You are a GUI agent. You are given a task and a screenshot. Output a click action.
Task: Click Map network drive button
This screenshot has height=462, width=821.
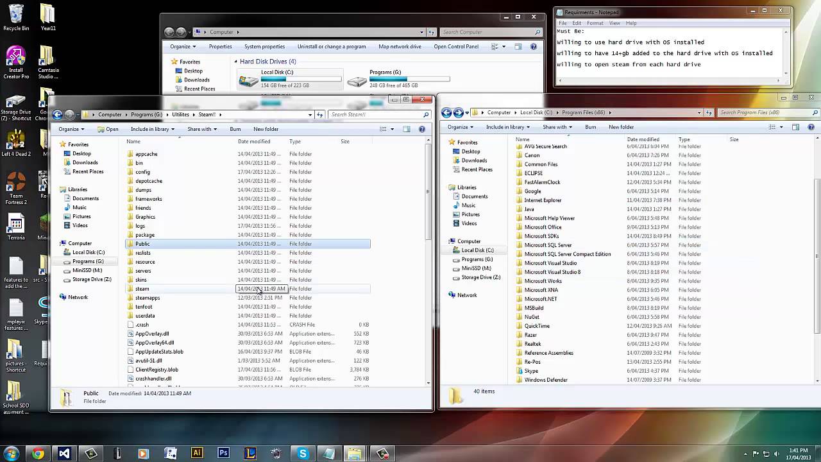[400, 47]
